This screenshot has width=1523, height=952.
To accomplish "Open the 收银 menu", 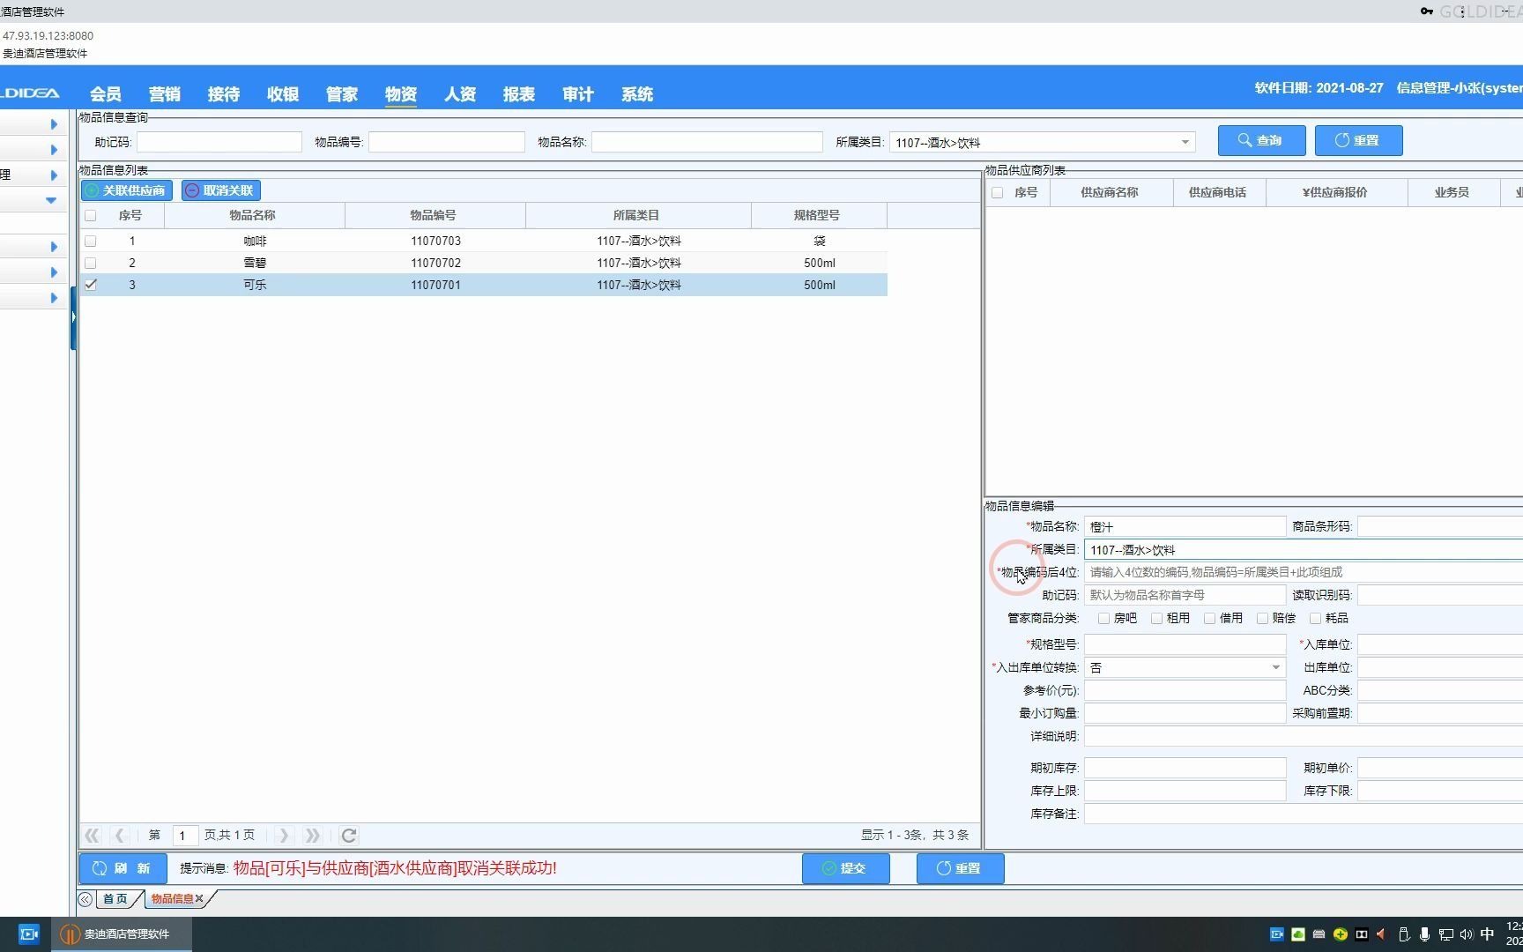I will [283, 94].
